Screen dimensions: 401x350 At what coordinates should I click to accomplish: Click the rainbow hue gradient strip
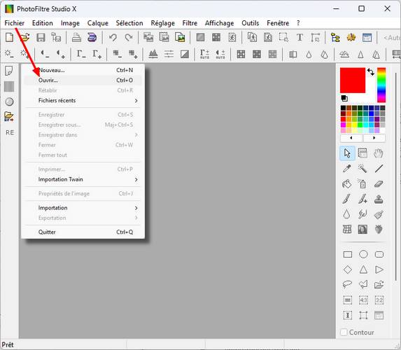381,85
